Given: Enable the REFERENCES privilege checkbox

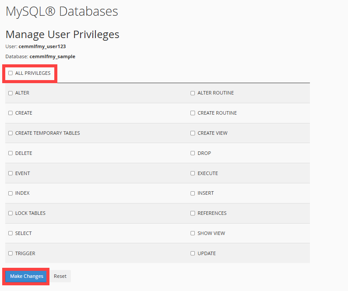Looking at the screenshot, I should click(193, 213).
